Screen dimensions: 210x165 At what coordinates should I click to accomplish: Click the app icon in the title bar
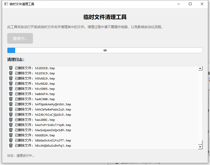coord(6,4)
